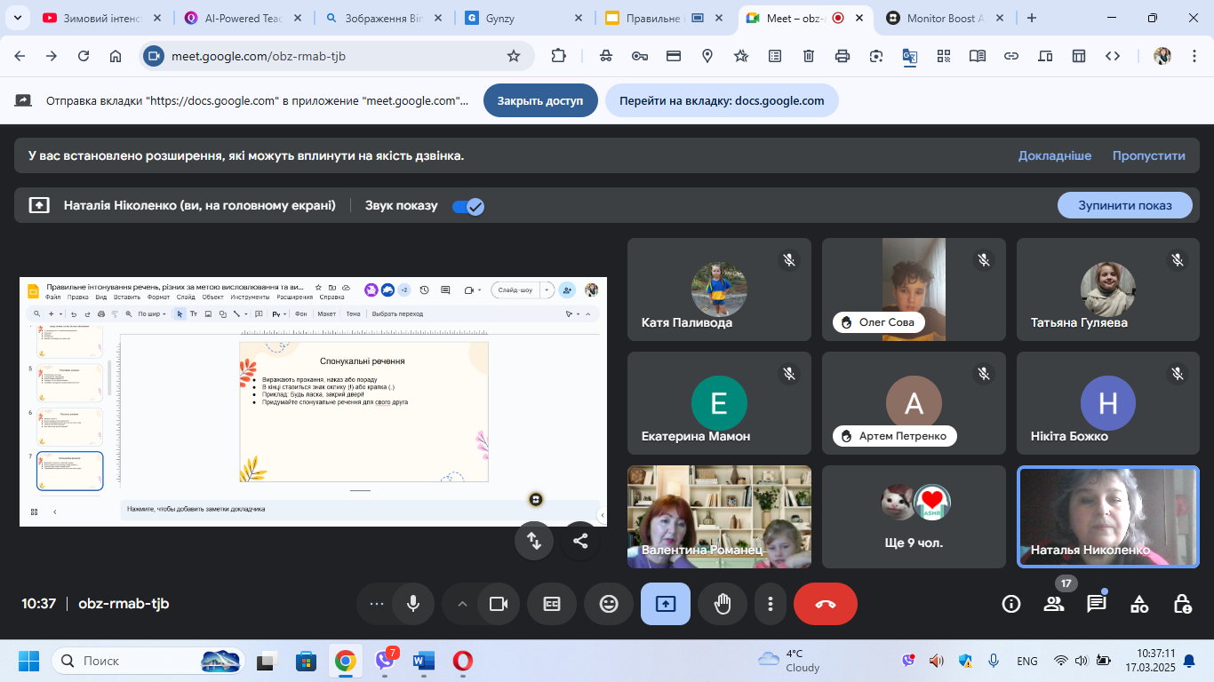Image resolution: width=1214 pixels, height=682 pixels.
Task: Click Перейти на вкладку: docs.google.com button
Action: click(722, 100)
